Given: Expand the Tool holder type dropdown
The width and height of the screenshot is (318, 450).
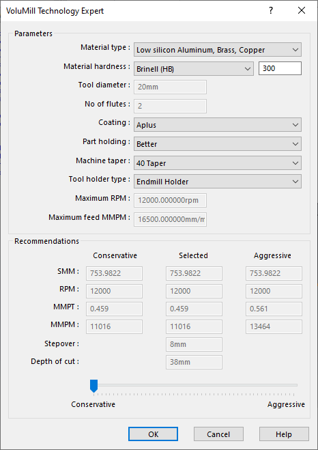Looking at the screenshot, I should point(218,182).
